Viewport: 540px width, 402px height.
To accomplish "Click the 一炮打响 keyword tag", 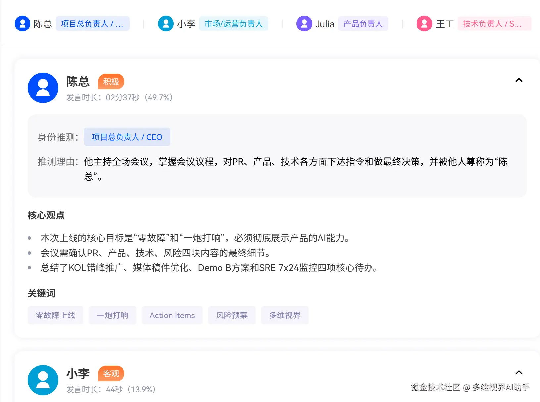I will click(113, 315).
